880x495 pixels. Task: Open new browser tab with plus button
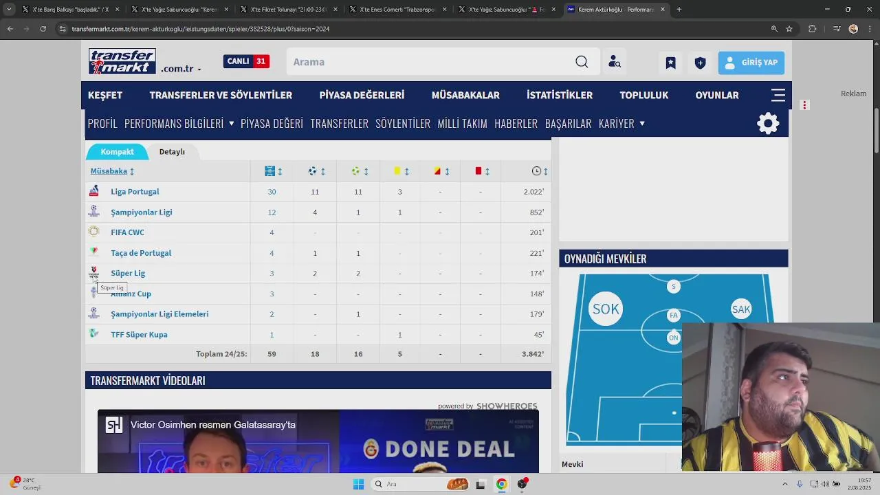(679, 10)
